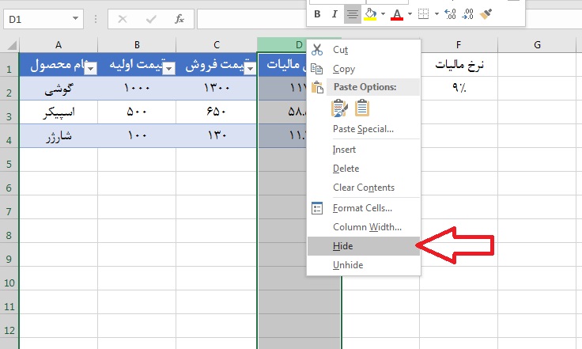Hide the selected column
Viewport: 582px width, 349px height.
point(364,246)
